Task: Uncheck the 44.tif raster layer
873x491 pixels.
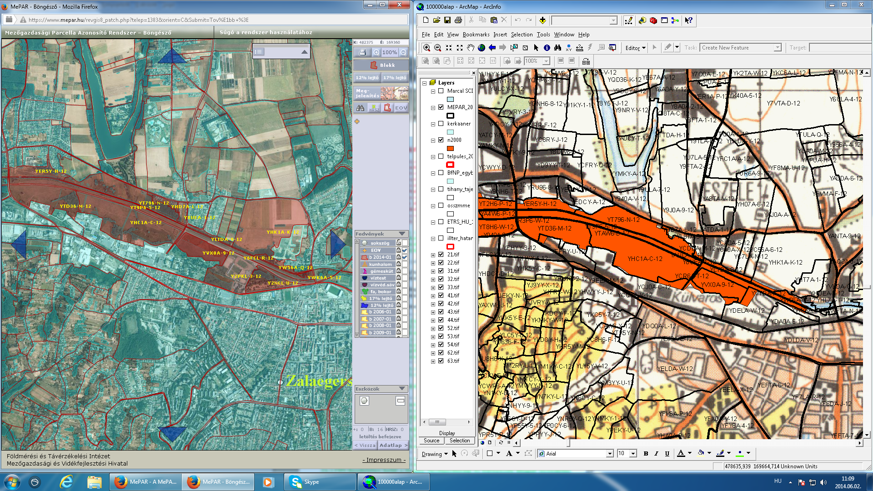Action: (441, 320)
